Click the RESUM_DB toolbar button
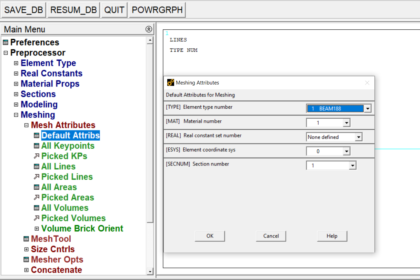 point(73,10)
